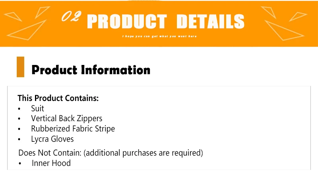Click the 'Does Not Contain:' text
Viewport: 318px width, 177px height.
[50, 153]
